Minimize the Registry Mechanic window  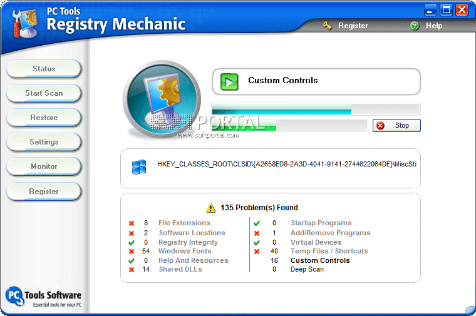430,10
